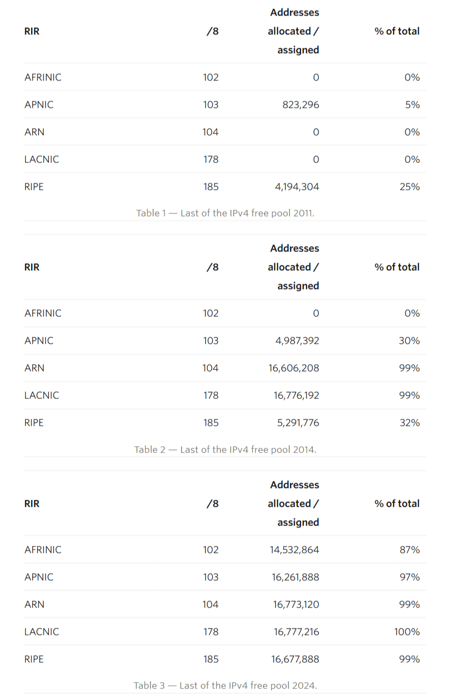Click the 87% value for AFRINIC
The height and width of the screenshot is (697, 450).
[410, 550]
